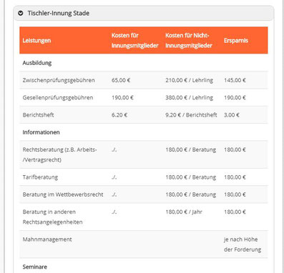This screenshot has width=284, height=273.
Task: Click the je nach Höhe der Forderung cell
Action: 243,244
